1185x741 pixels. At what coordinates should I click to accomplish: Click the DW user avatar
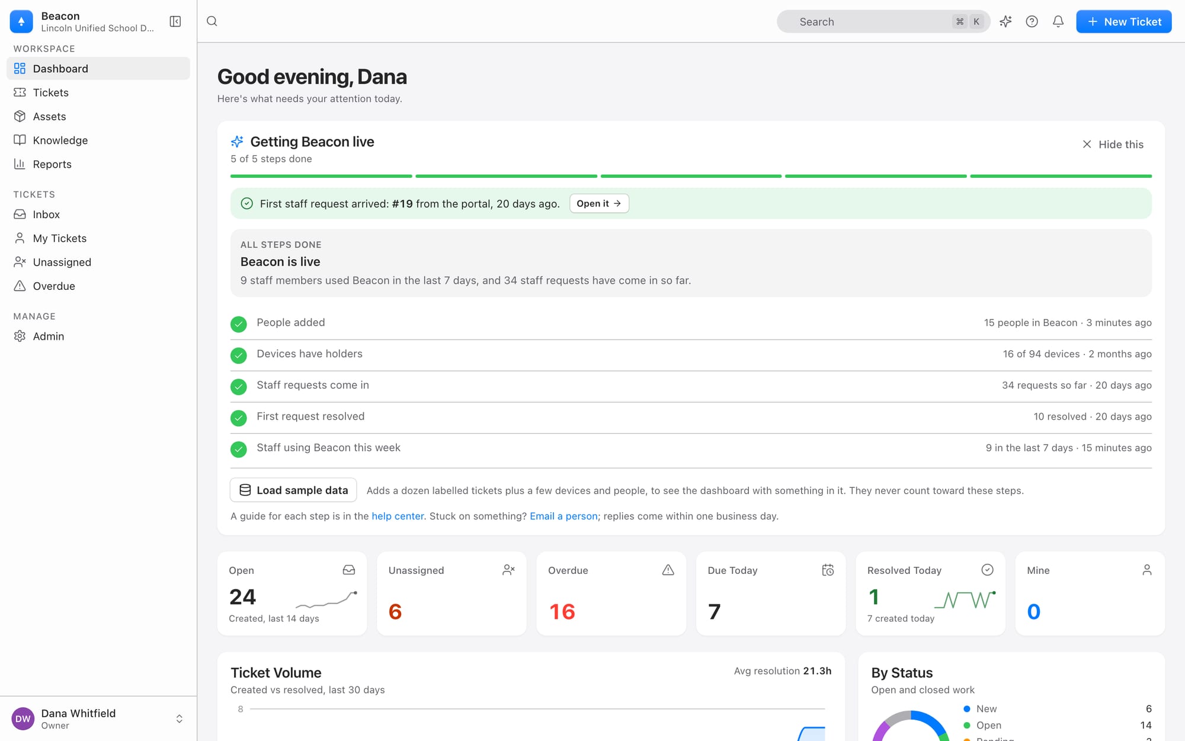click(23, 718)
